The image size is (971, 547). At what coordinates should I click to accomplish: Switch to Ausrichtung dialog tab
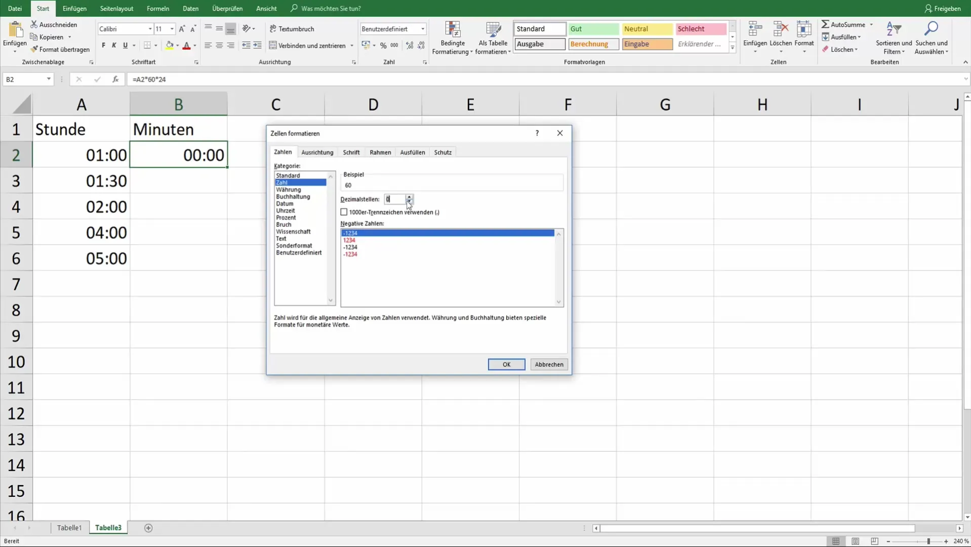tap(317, 152)
